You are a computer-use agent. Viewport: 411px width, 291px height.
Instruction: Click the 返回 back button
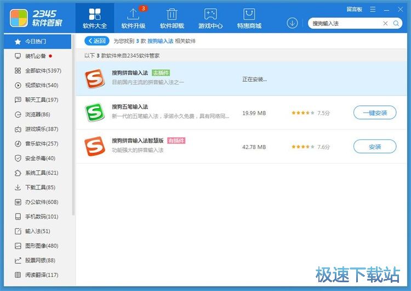point(96,41)
